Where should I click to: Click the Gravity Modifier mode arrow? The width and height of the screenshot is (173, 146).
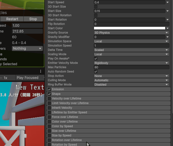click(168, 37)
